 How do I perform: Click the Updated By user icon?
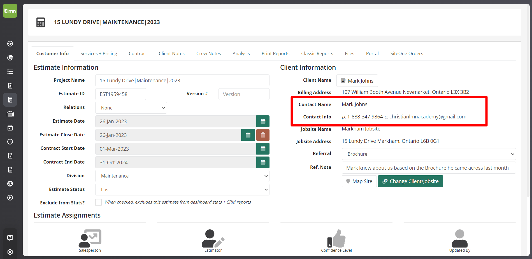point(460,239)
